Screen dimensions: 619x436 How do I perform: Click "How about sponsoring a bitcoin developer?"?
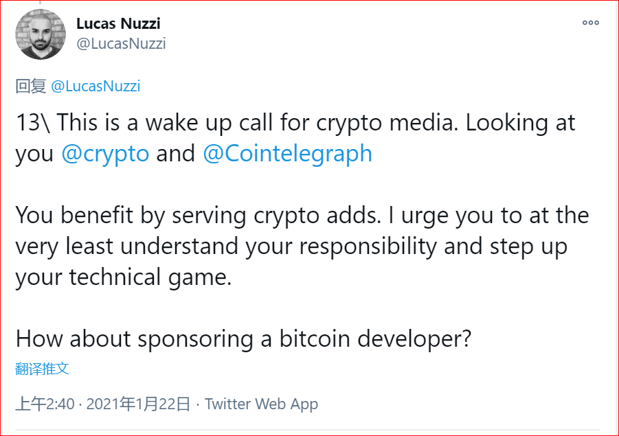(243, 339)
